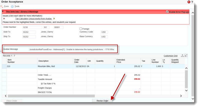Click the Tools gear icon
200x108 pixels.
click(x=12, y=6)
